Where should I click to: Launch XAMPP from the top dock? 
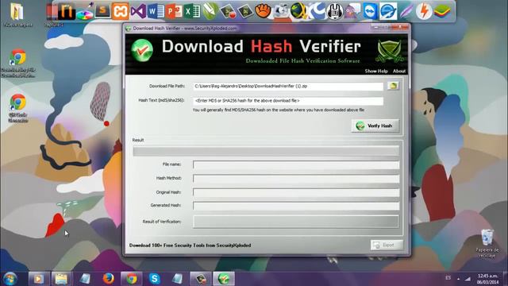point(121,11)
